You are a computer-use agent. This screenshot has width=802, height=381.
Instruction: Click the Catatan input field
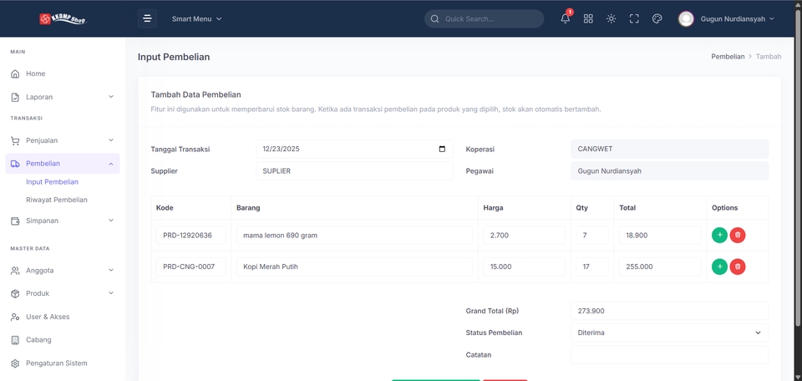(669, 354)
